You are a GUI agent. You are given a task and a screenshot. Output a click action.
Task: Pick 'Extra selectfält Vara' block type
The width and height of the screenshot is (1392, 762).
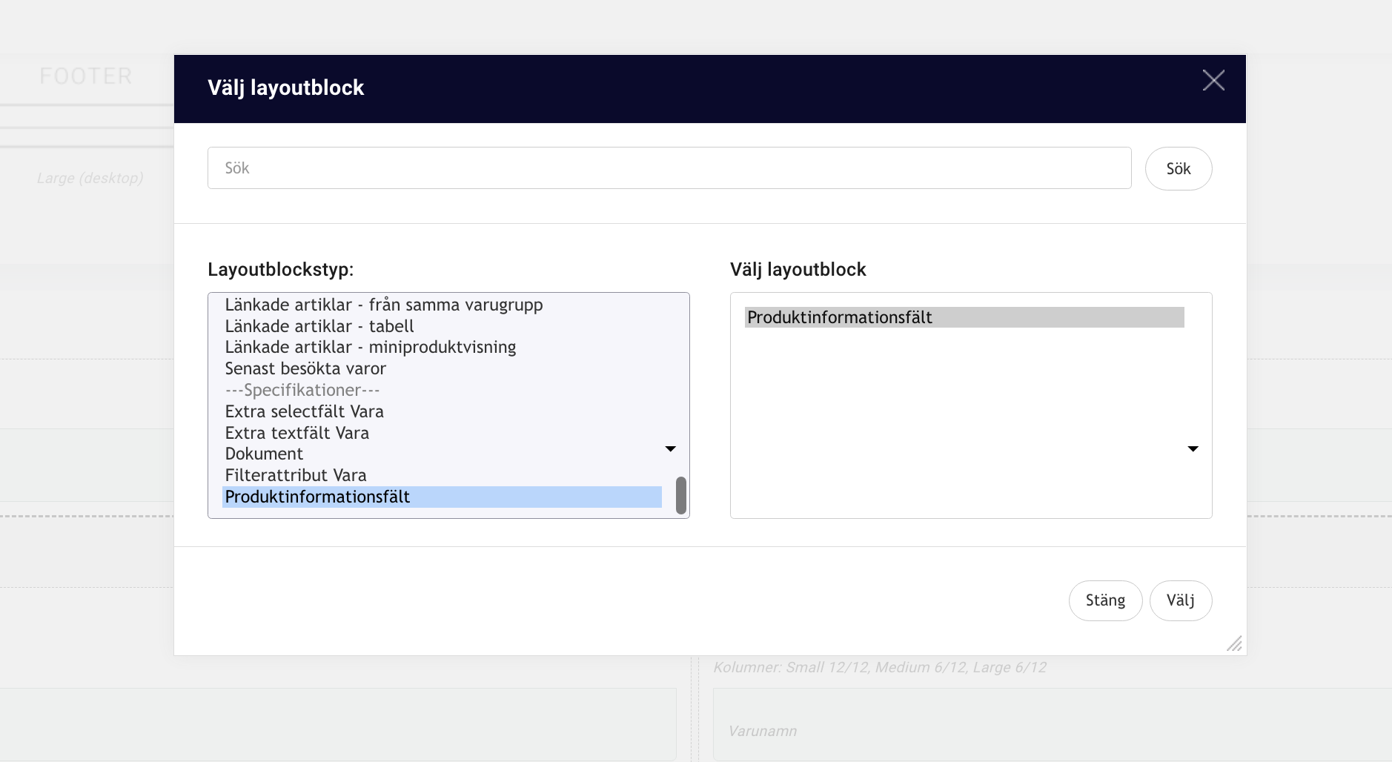[442, 411]
